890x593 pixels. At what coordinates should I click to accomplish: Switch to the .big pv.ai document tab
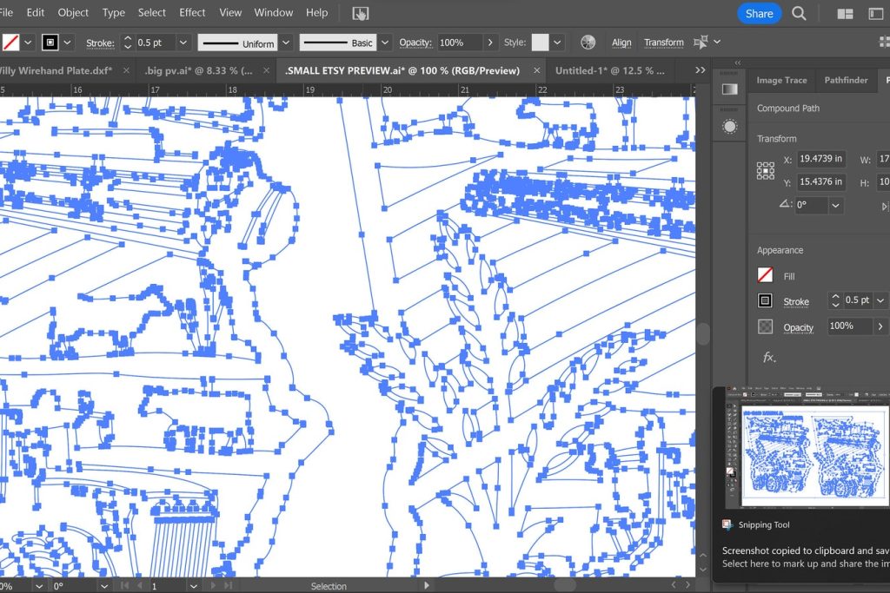pyautogui.click(x=199, y=70)
